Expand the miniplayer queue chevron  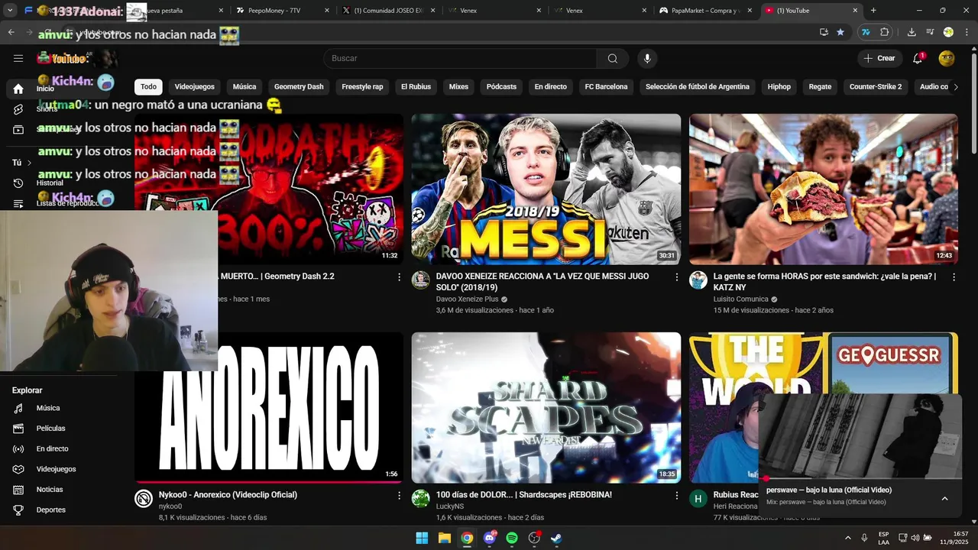pos(944,499)
